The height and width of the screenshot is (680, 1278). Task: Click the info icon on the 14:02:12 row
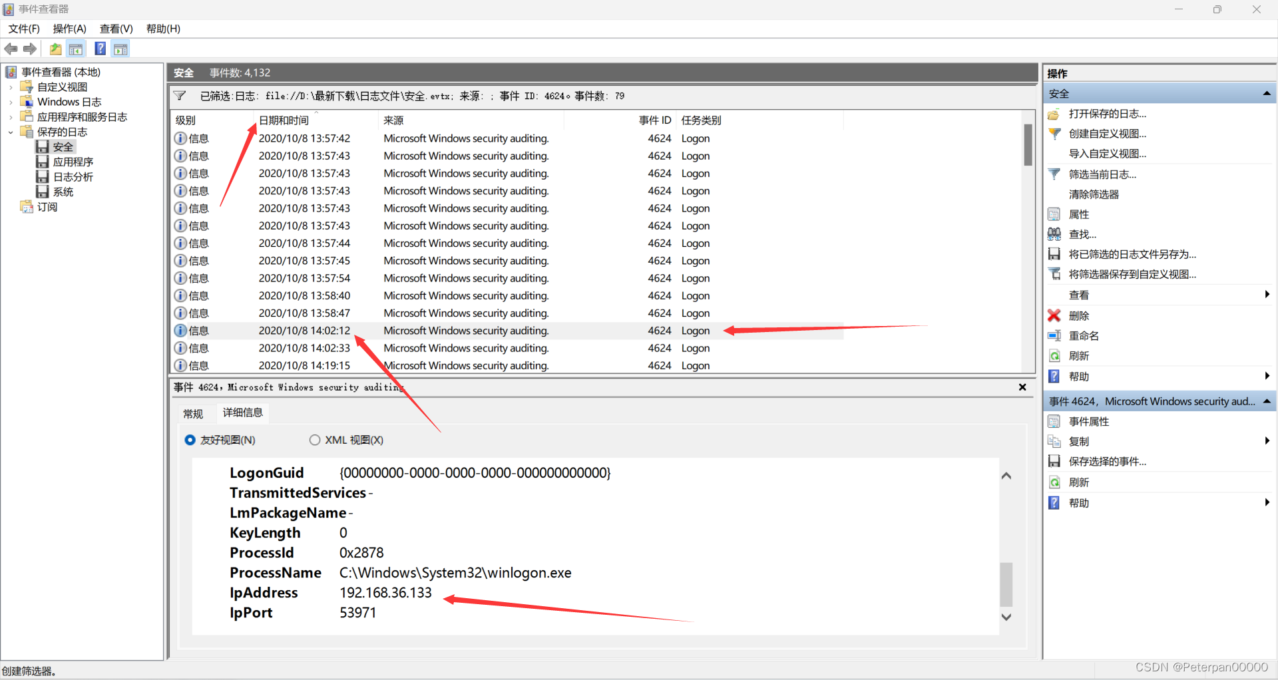(180, 331)
